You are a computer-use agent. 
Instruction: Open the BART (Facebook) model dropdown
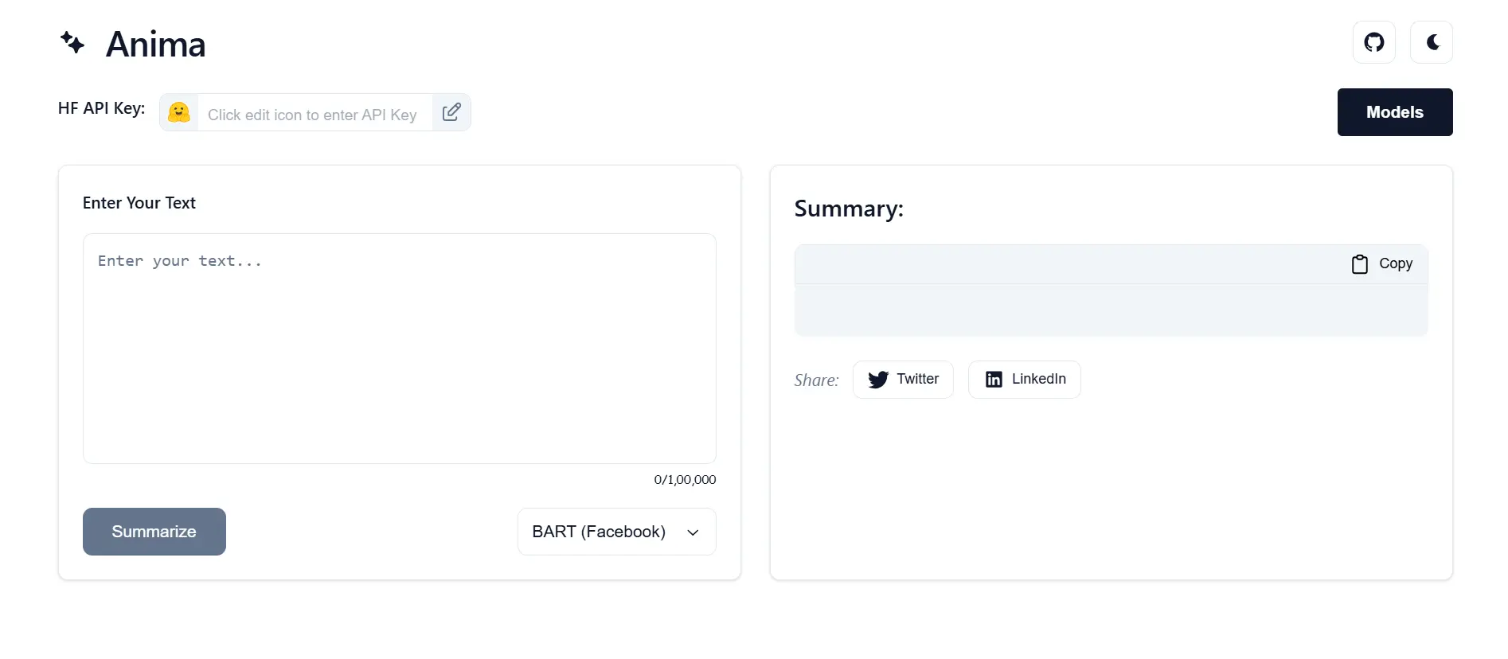[x=616, y=532]
